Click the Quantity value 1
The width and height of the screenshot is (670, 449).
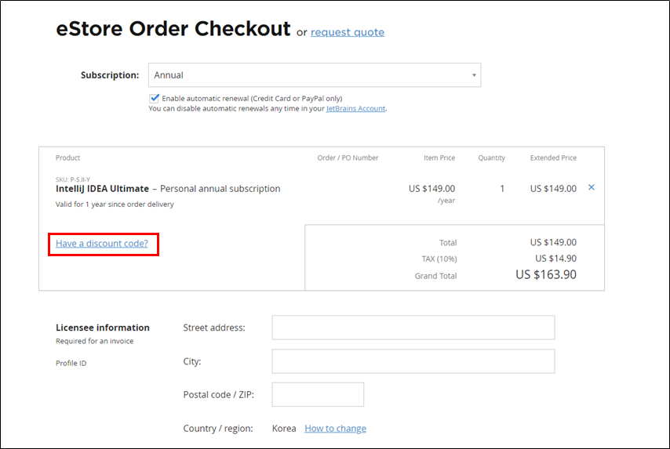502,189
